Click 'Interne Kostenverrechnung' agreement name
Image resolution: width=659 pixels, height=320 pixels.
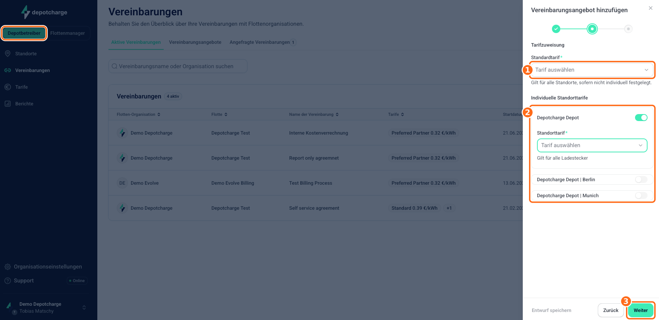click(318, 133)
